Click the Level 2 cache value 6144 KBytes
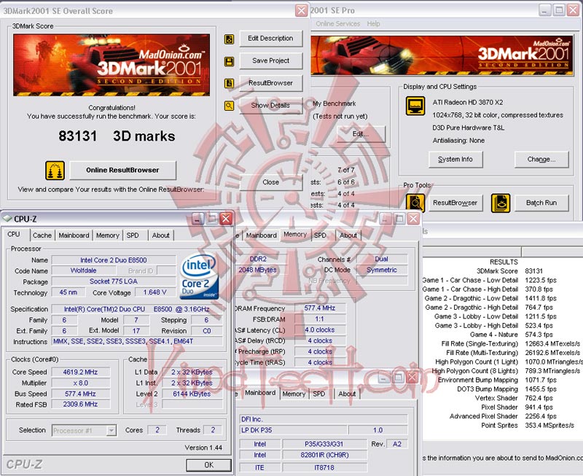The width and height of the screenshot is (583, 476). (192, 394)
